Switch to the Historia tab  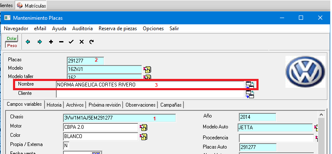(54, 105)
